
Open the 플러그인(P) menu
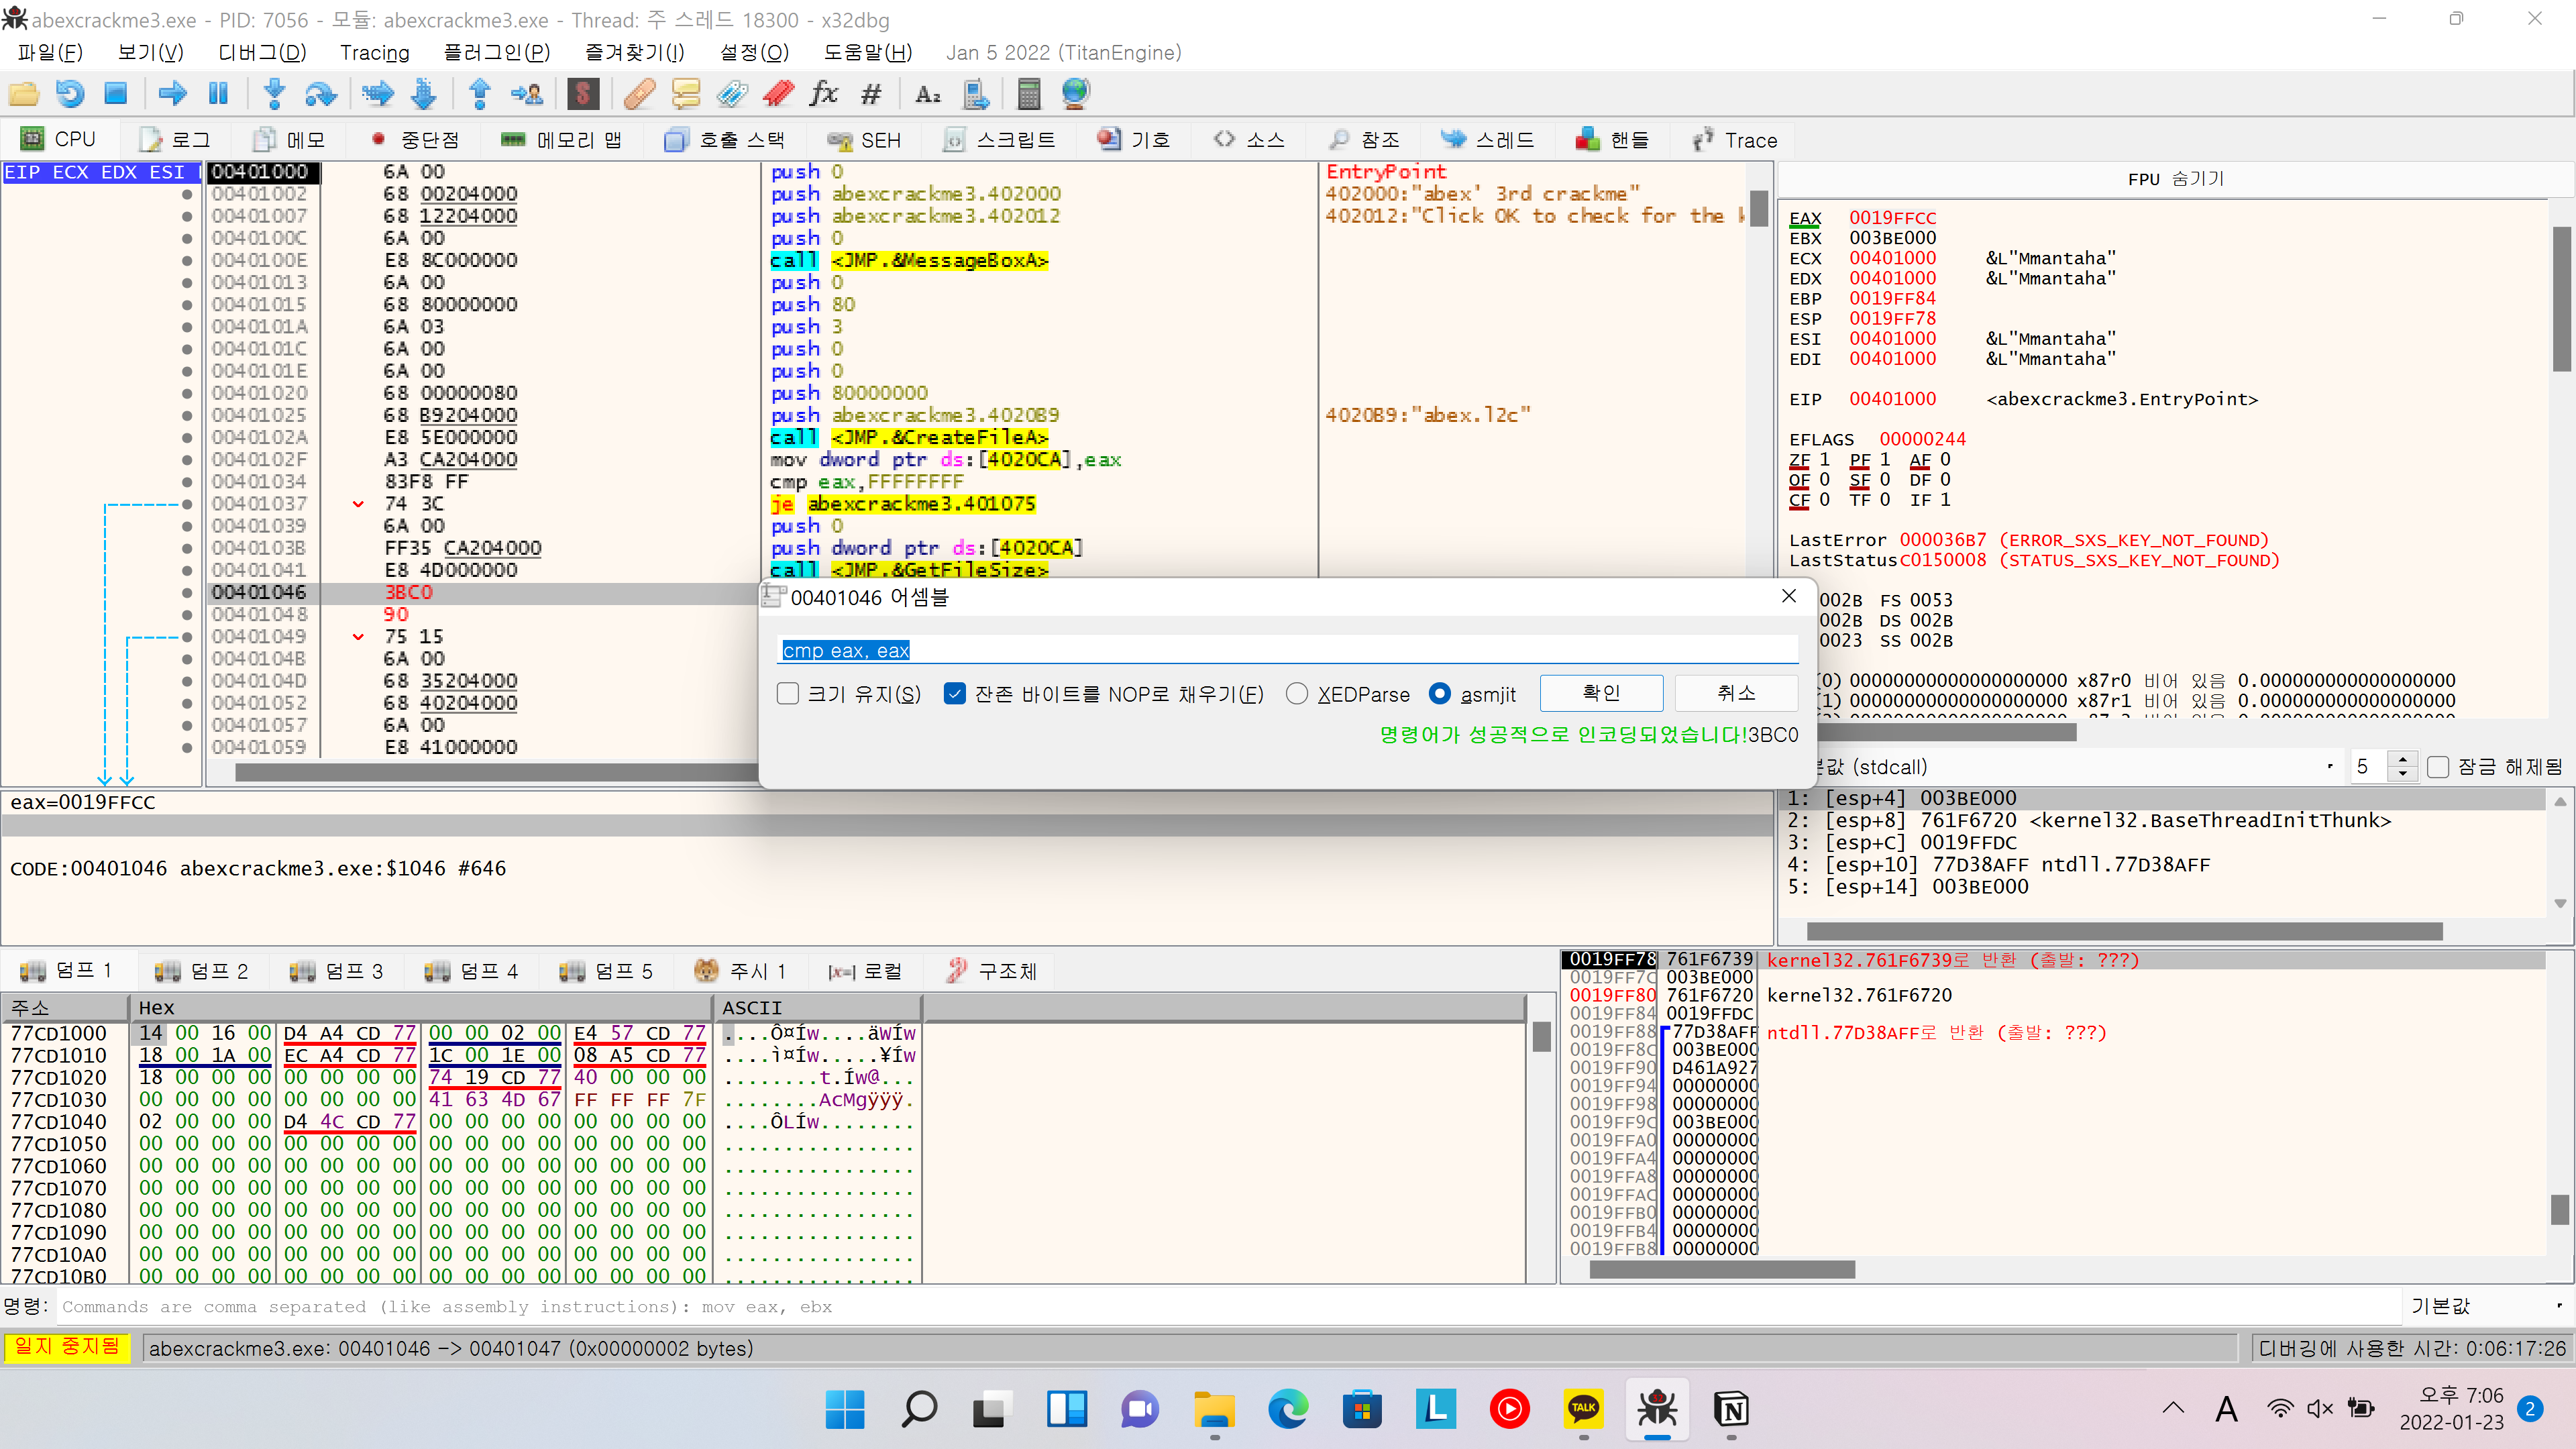496,52
